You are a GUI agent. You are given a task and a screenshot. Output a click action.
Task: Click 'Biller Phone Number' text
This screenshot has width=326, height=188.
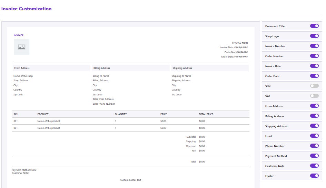coord(104,104)
